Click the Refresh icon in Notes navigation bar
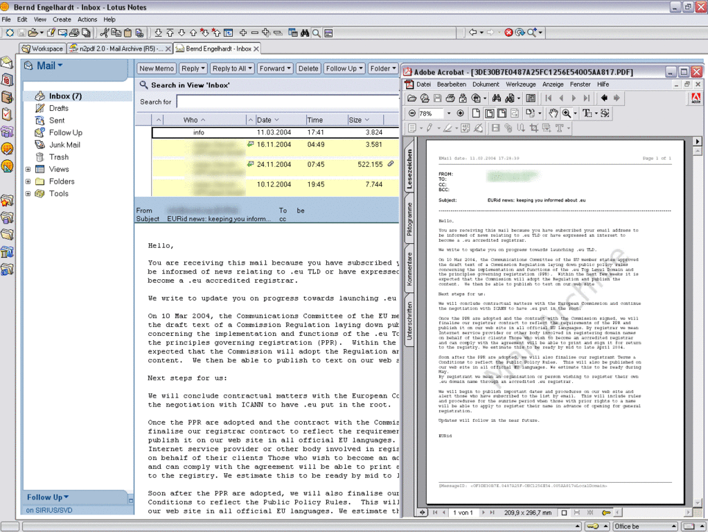 (x=520, y=33)
